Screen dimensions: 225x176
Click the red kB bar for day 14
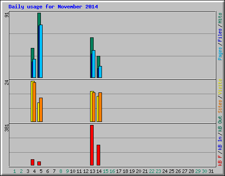click(x=98, y=155)
